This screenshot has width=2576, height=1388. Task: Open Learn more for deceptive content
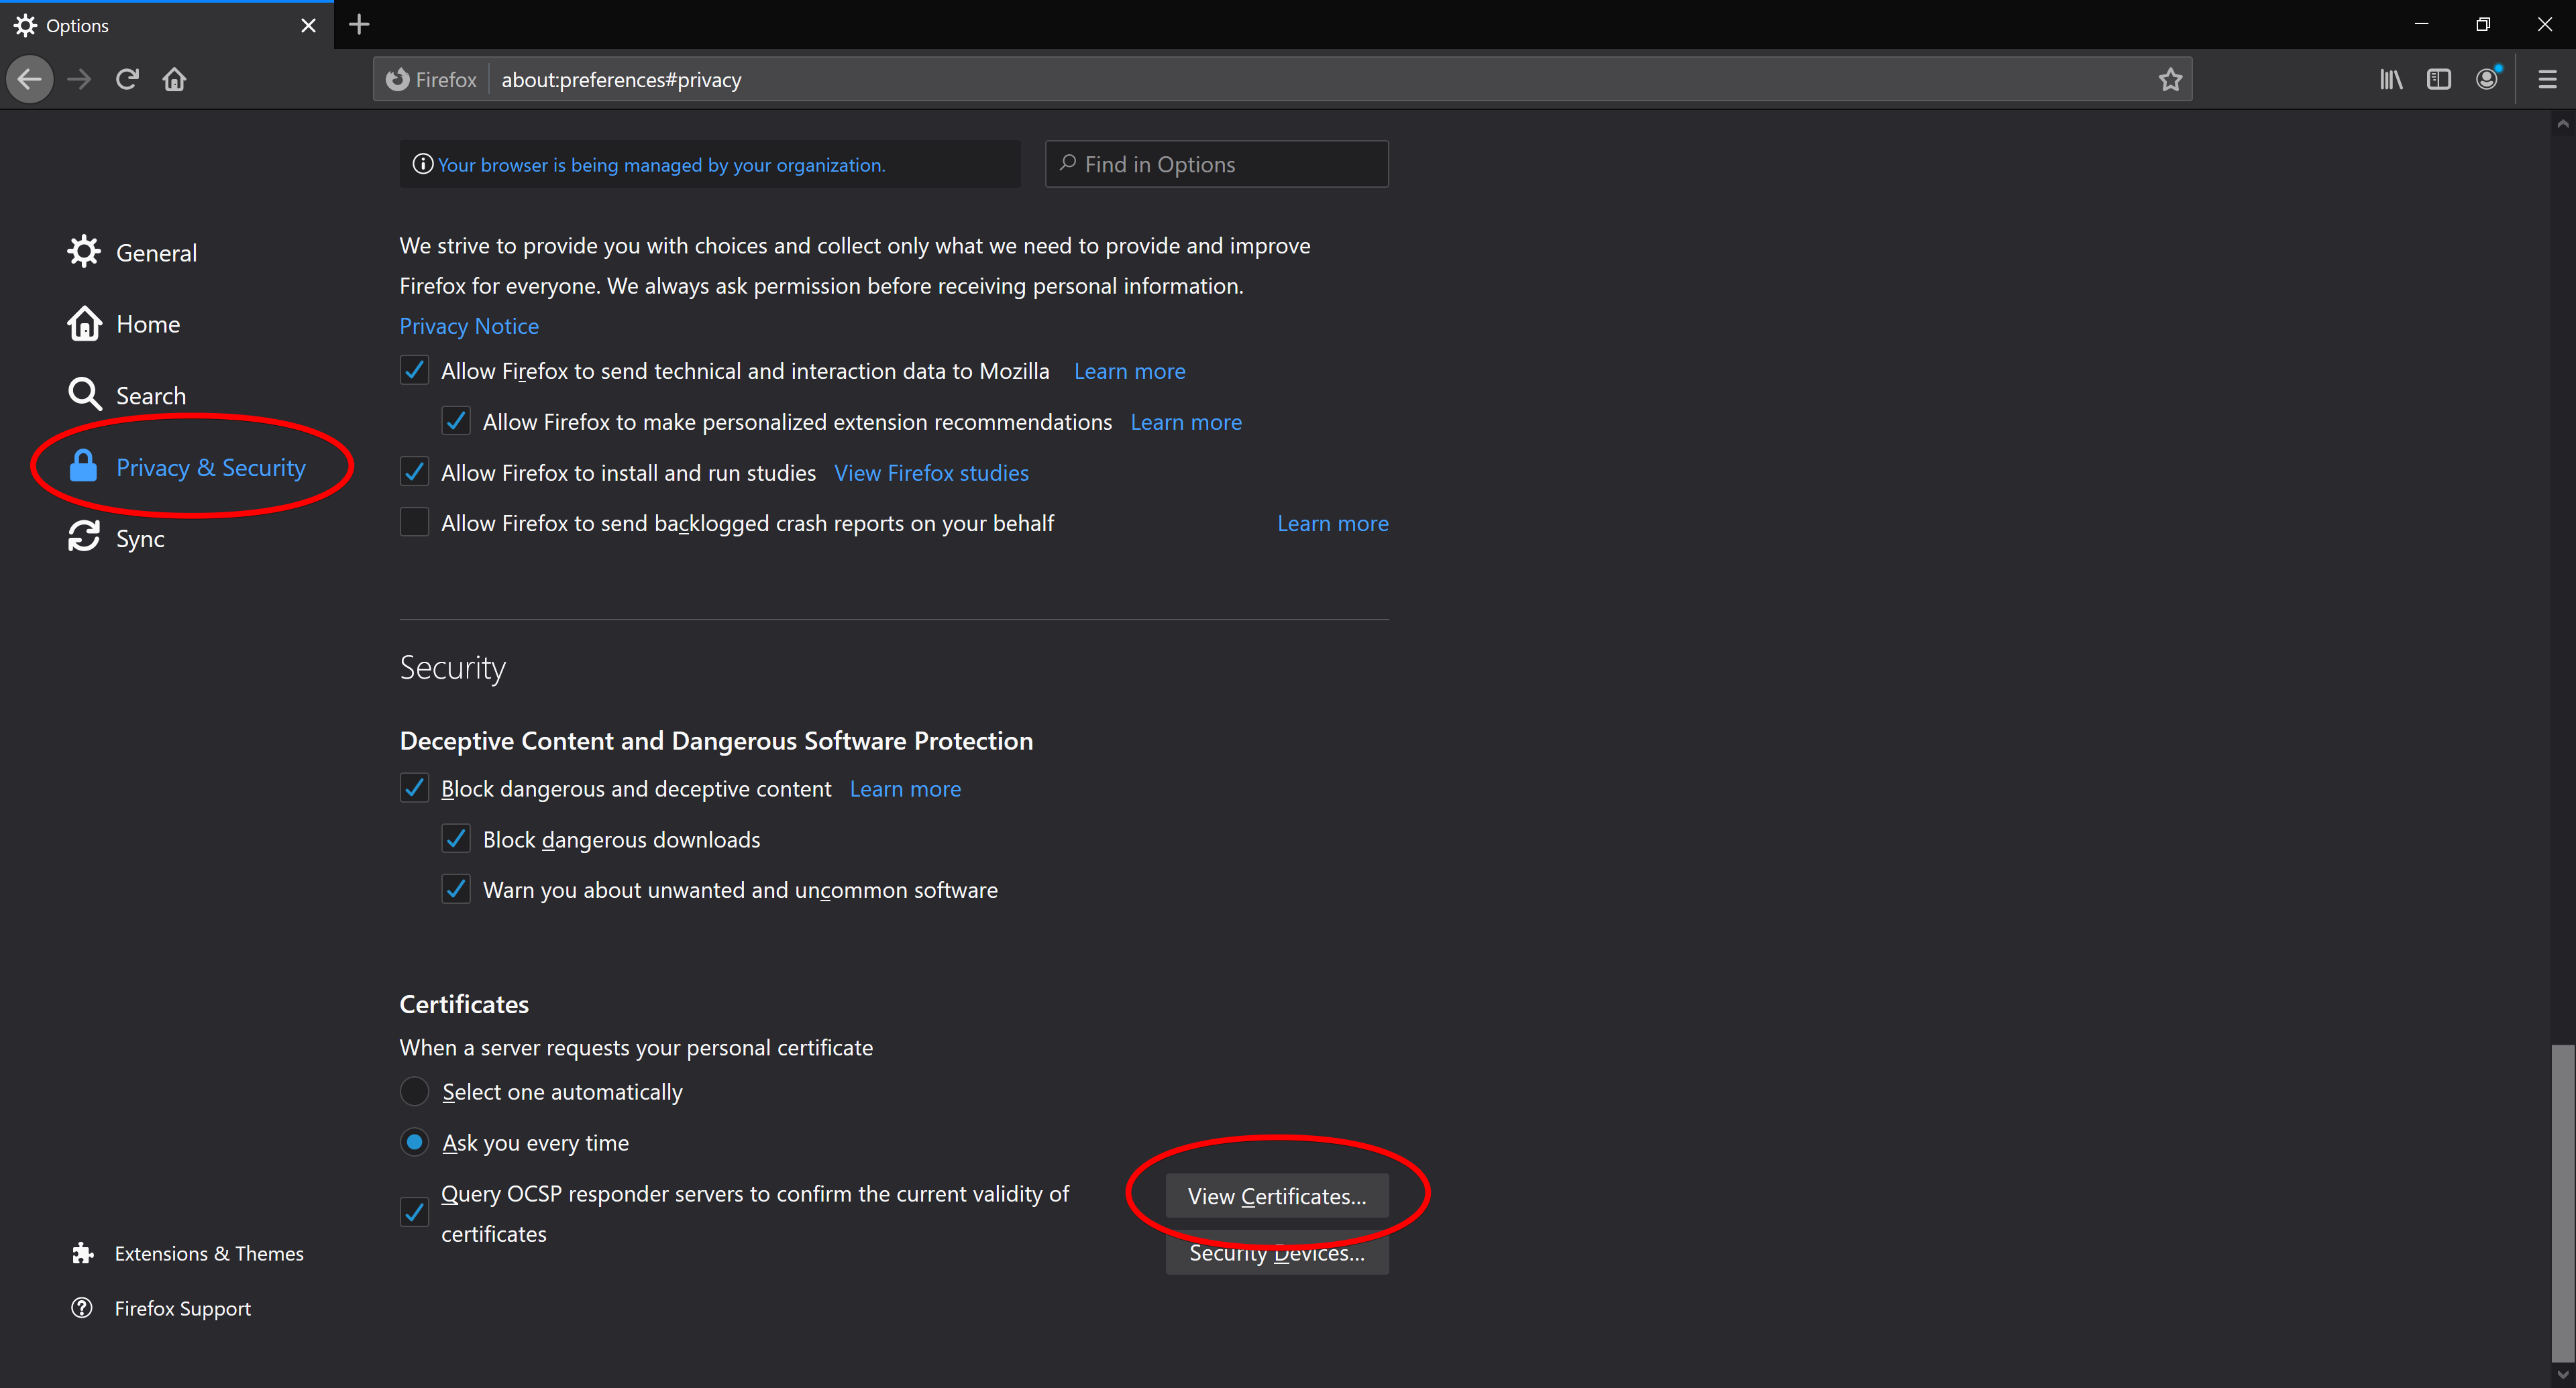click(x=905, y=789)
